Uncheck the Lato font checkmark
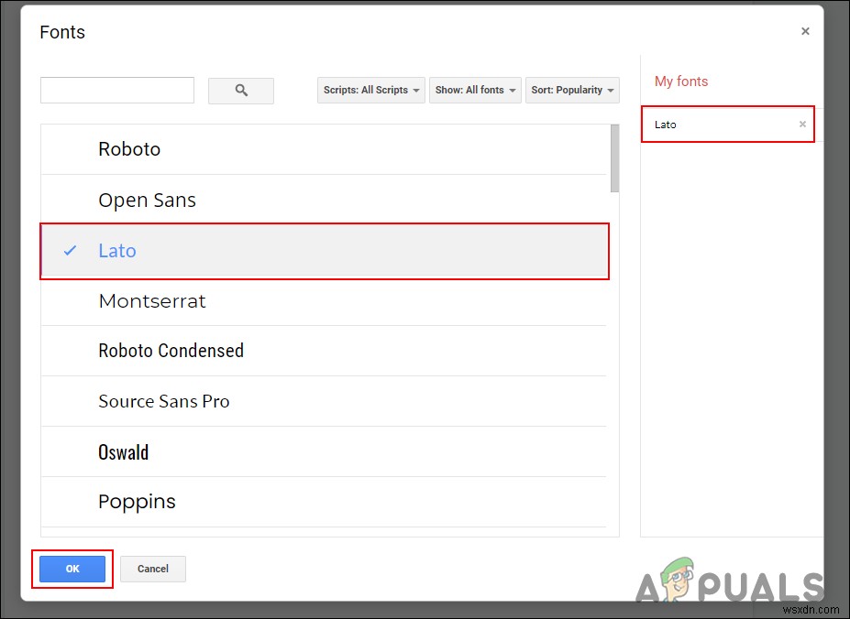Viewport: 850px width, 619px height. point(71,251)
